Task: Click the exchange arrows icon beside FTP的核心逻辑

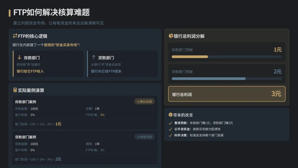Action: click(x=15, y=36)
